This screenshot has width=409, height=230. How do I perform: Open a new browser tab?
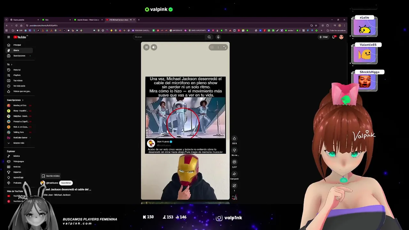coord(139,20)
